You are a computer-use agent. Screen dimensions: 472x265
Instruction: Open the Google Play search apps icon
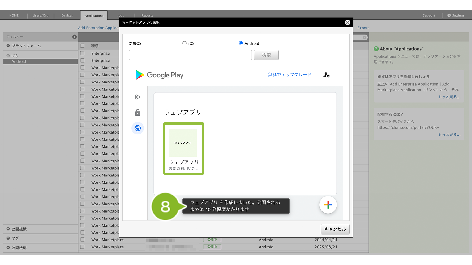coord(138,97)
